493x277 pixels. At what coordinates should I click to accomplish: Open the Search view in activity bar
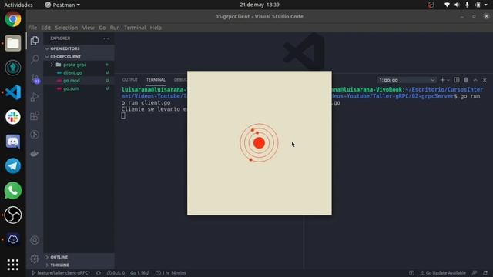coord(35,59)
